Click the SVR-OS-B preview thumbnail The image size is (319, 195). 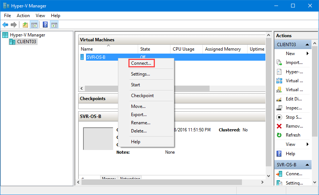pyautogui.click(x=98, y=138)
